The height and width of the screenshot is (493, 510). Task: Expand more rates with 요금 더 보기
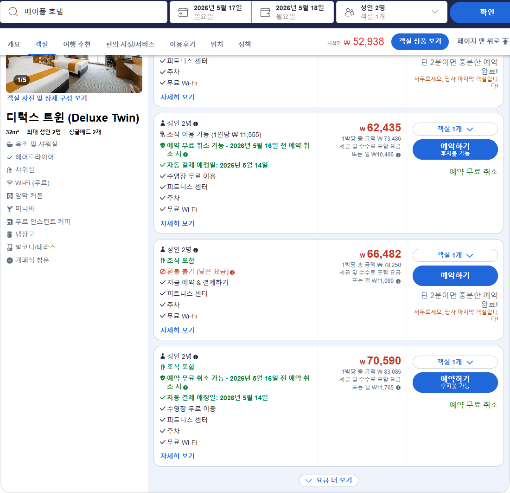[329, 480]
